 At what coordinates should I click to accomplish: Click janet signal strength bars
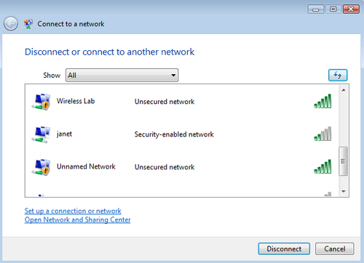coord(323,134)
